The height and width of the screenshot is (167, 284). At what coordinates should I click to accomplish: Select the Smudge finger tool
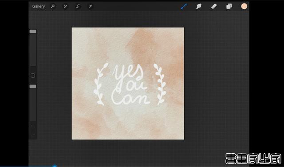coord(199,6)
